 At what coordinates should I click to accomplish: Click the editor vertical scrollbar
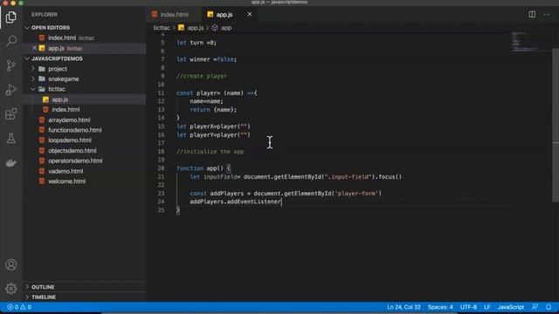click(556, 125)
